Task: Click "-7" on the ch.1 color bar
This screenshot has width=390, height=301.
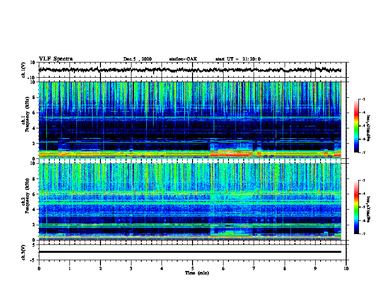Action: click(x=363, y=152)
